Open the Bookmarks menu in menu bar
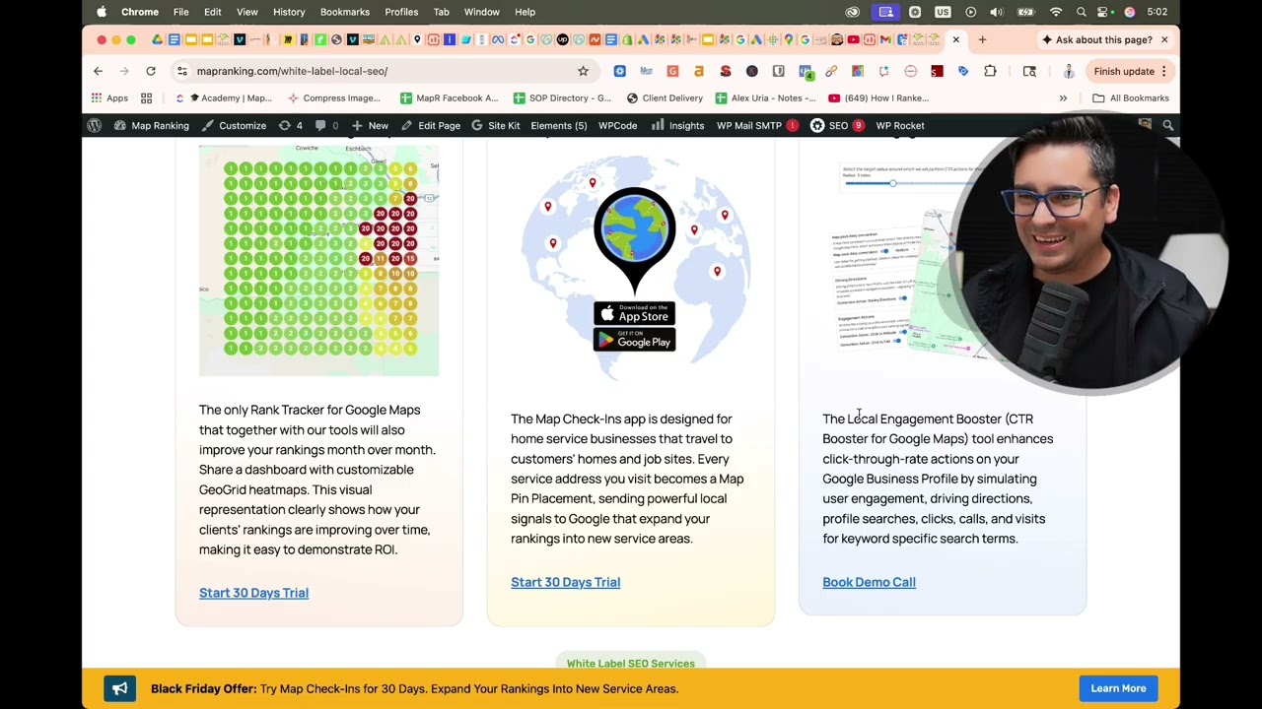The image size is (1262, 709). (x=344, y=12)
